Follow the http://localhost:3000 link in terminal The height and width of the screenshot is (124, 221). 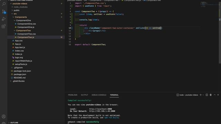100,109
